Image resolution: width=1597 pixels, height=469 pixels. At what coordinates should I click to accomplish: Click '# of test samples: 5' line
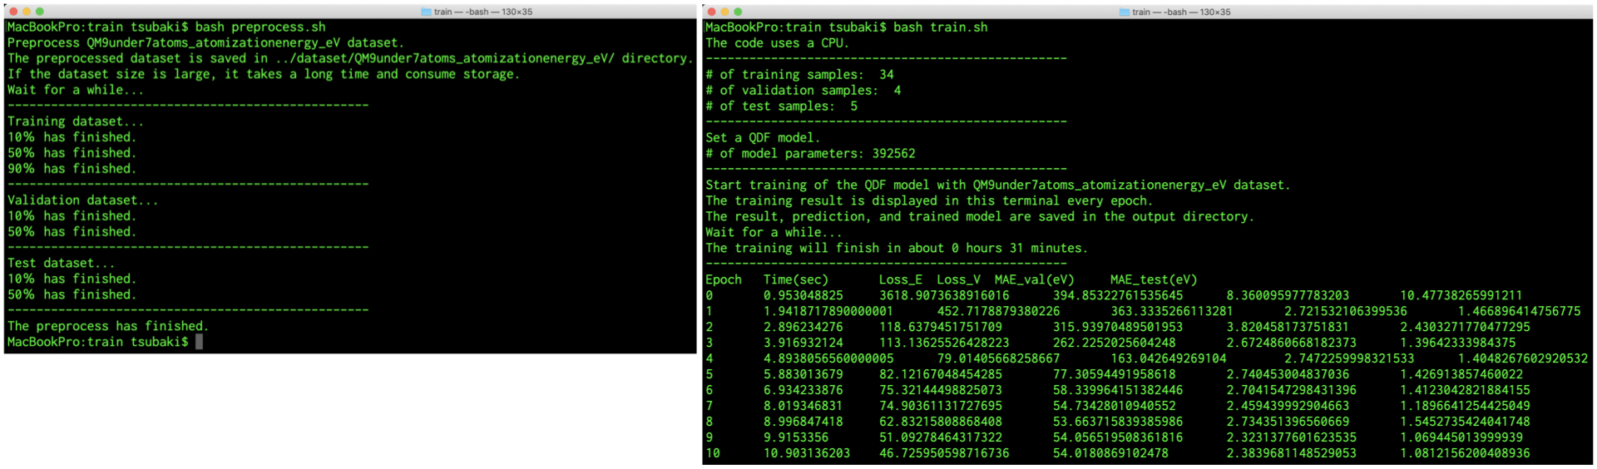click(x=781, y=106)
